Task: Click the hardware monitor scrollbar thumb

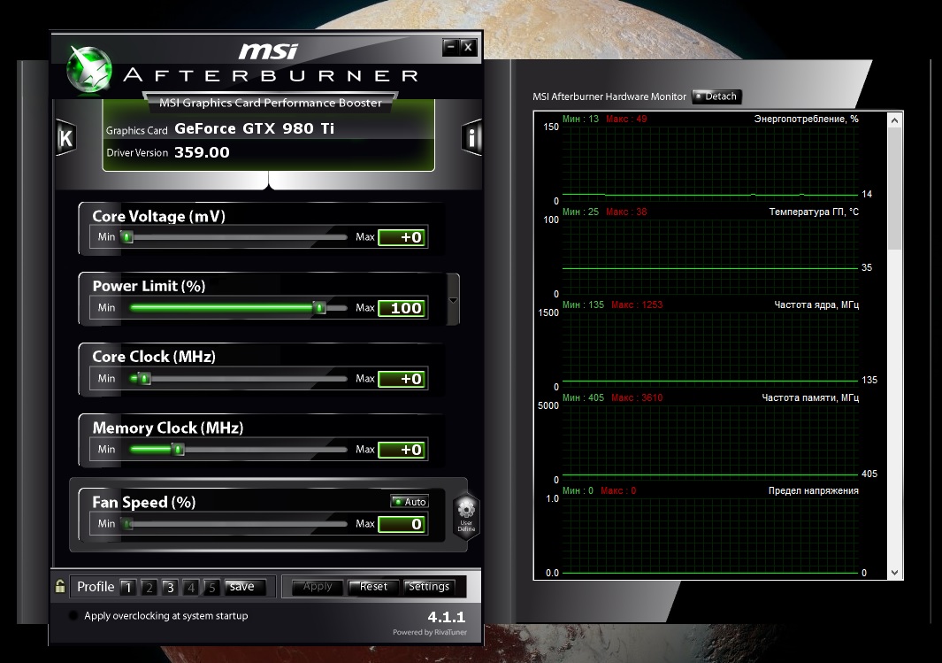Action: [894, 189]
